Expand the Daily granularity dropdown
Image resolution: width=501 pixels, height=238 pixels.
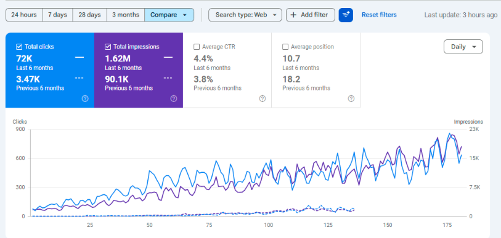tap(463, 47)
